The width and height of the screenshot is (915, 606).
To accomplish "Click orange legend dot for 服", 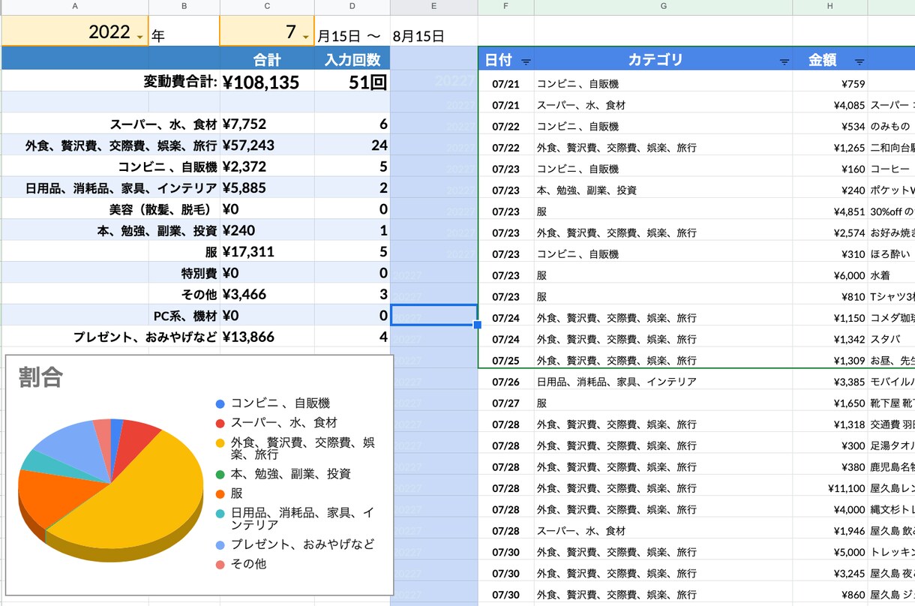I will [220, 493].
